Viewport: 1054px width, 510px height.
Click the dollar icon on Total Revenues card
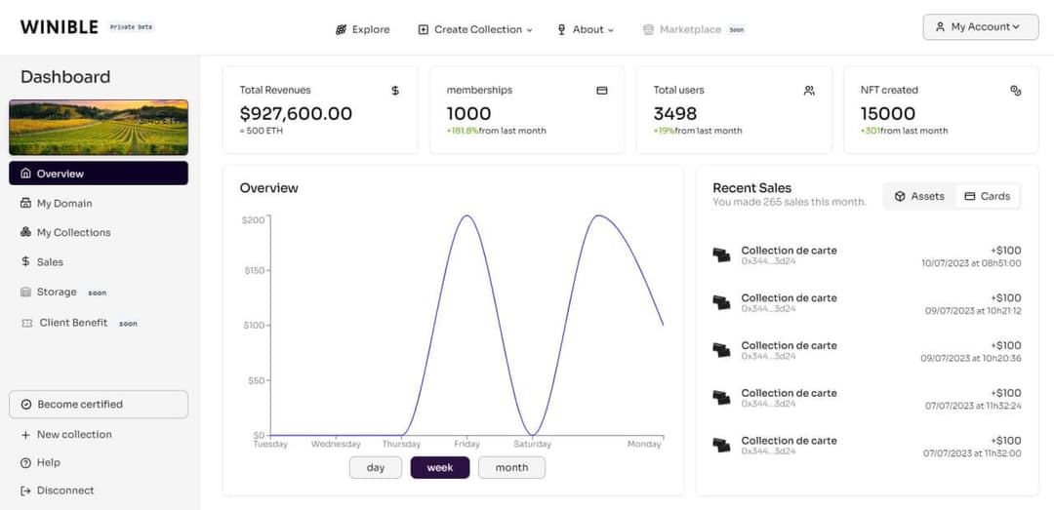point(395,91)
